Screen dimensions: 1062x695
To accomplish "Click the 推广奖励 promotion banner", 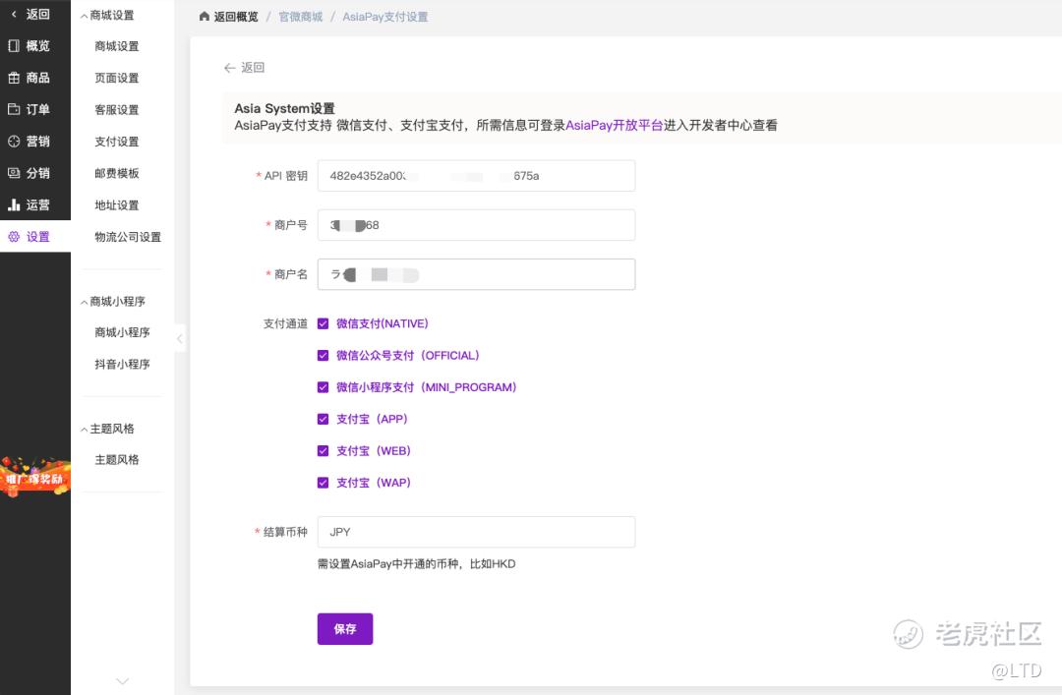I will click(35, 477).
